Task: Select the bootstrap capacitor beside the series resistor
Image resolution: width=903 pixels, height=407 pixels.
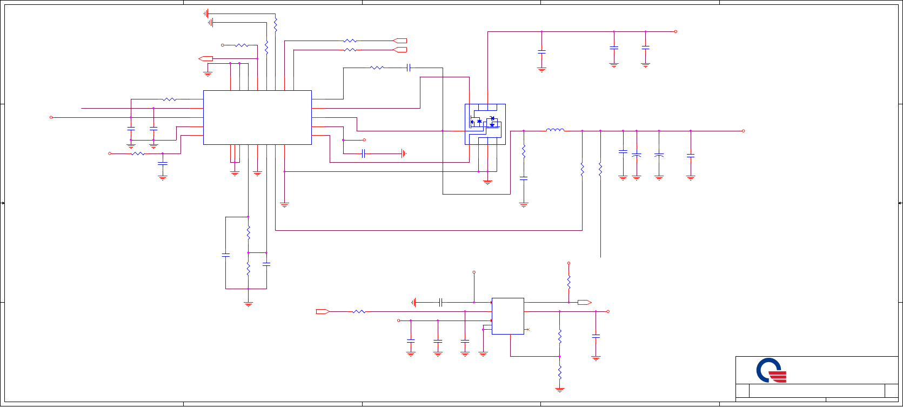Action: pos(409,68)
